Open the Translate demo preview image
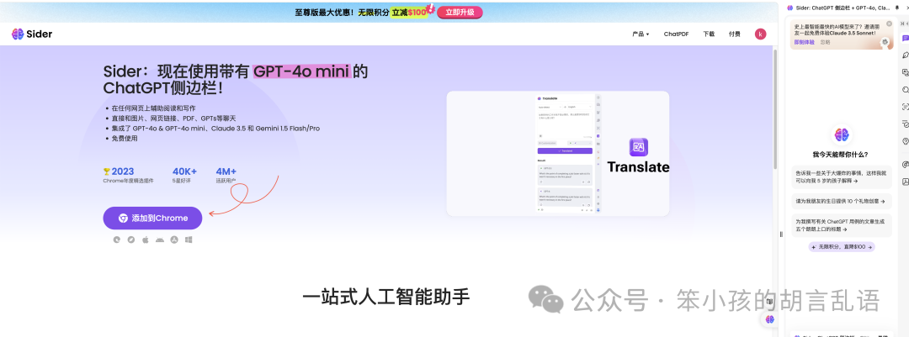The height and width of the screenshot is (337, 909). point(558,154)
